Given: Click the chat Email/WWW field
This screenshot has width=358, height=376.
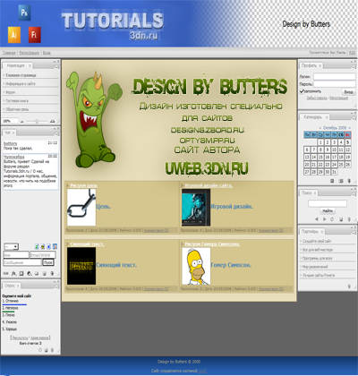Looking at the screenshot, I should pos(43,255).
